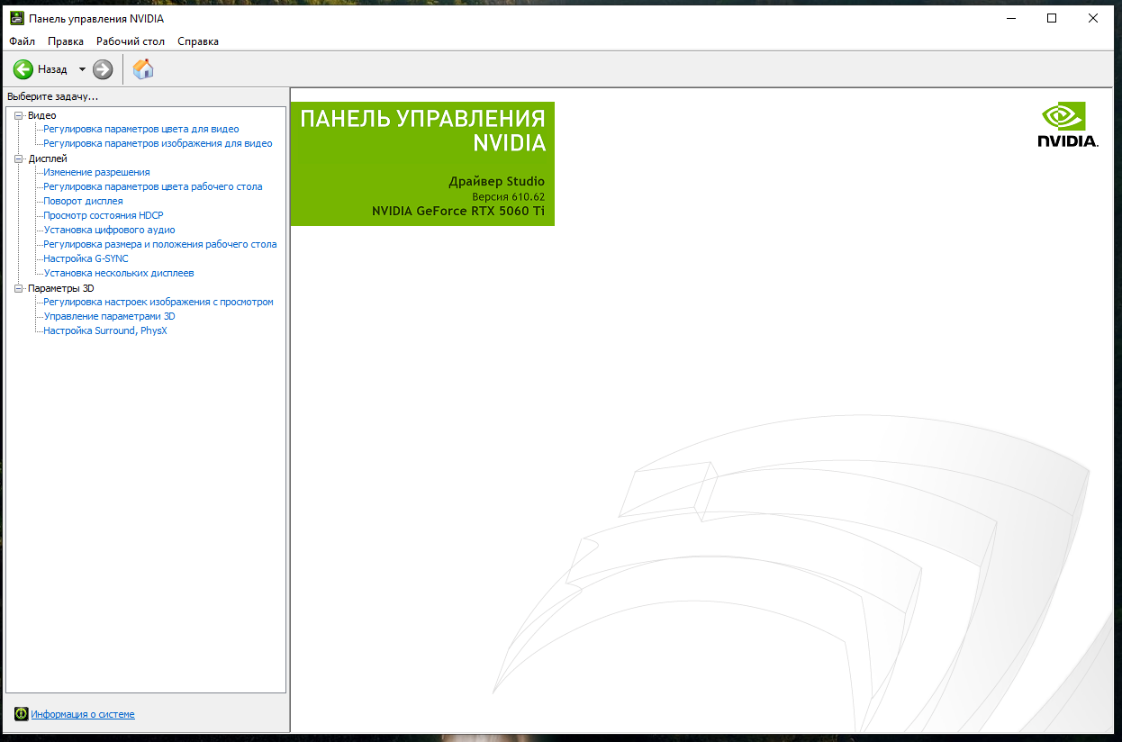The height and width of the screenshot is (742, 1122).
Task: Go to Home page via house icon
Action: (143, 69)
